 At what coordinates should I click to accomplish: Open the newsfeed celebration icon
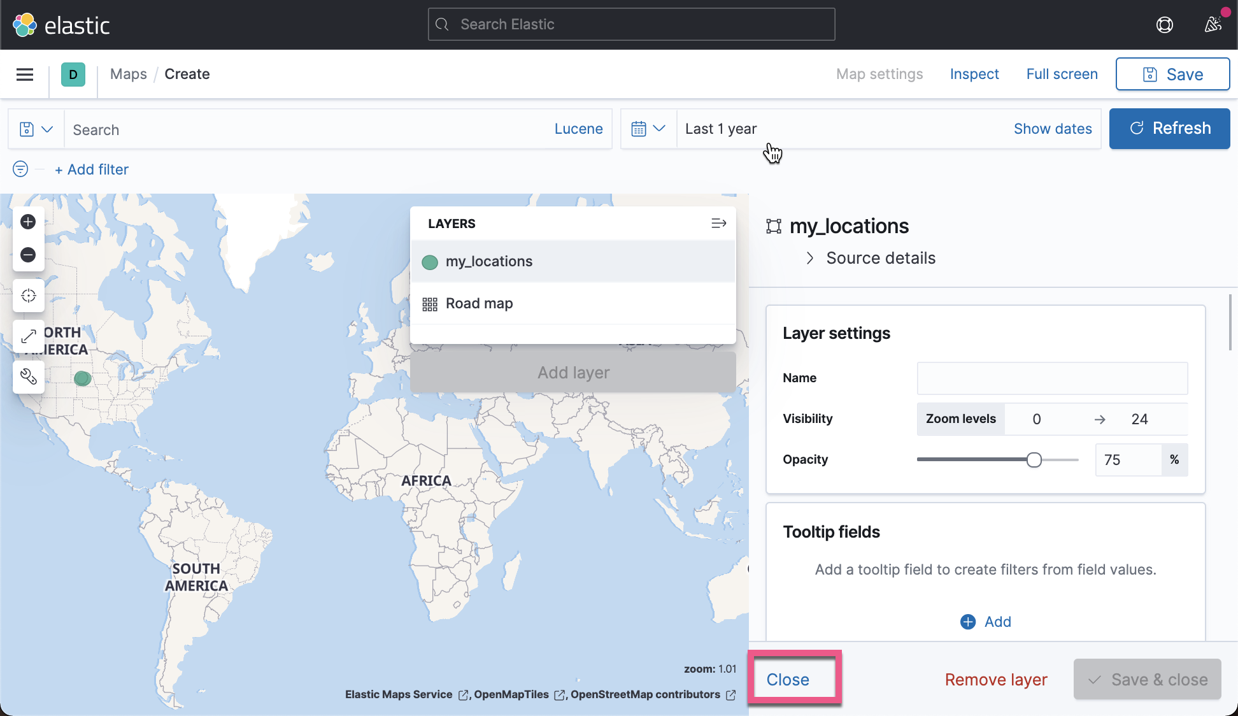click(x=1213, y=25)
